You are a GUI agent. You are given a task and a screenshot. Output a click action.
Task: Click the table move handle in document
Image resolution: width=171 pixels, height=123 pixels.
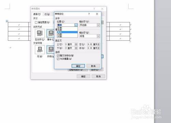(7, 21)
